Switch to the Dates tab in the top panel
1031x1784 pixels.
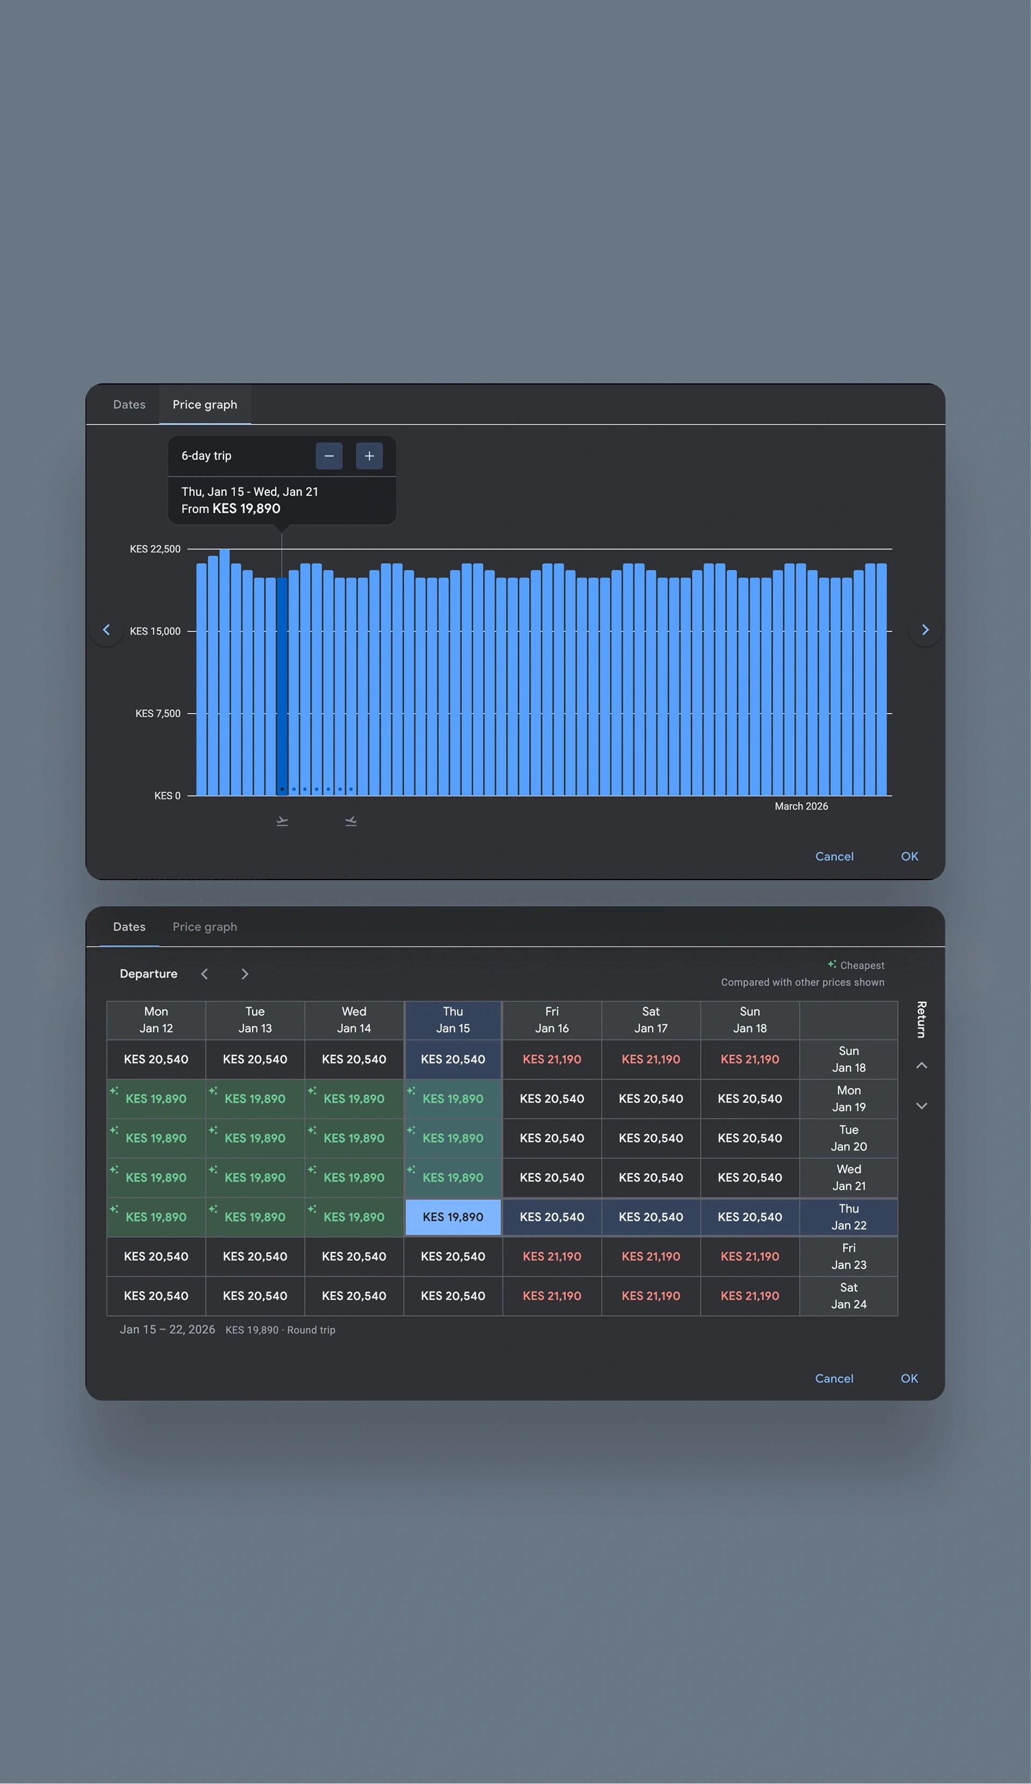click(x=129, y=404)
